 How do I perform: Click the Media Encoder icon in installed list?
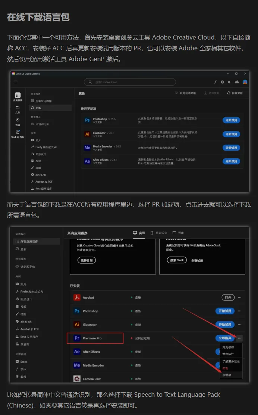tap(77, 365)
